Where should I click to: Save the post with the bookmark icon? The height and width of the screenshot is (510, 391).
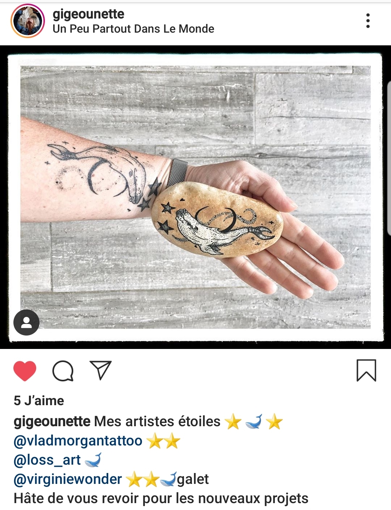coord(366,370)
